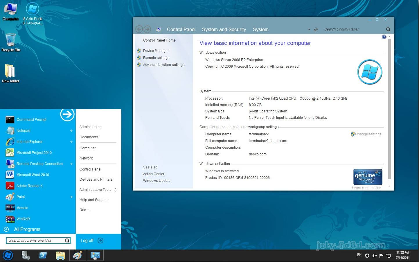Click the network tray icon
This screenshot has width=419, height=262.
coord(389,256)
